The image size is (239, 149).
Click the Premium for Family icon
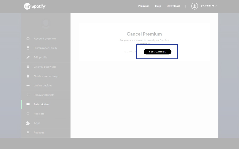pos(28,48)
